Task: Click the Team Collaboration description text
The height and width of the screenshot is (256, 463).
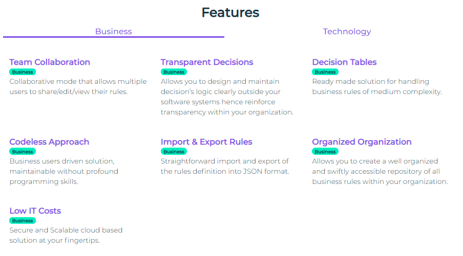Action: (x=78, y=86)
